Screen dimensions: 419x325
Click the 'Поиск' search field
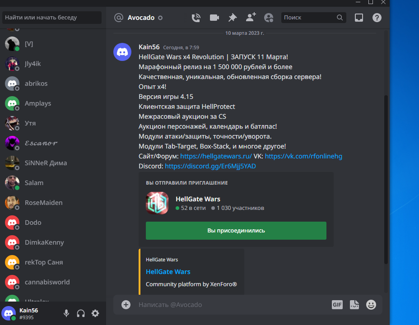coord(313,18)
